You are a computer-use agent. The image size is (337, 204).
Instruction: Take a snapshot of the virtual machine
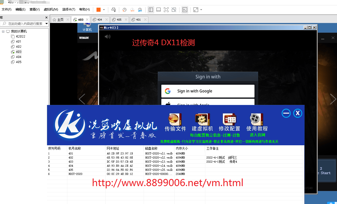124,10
